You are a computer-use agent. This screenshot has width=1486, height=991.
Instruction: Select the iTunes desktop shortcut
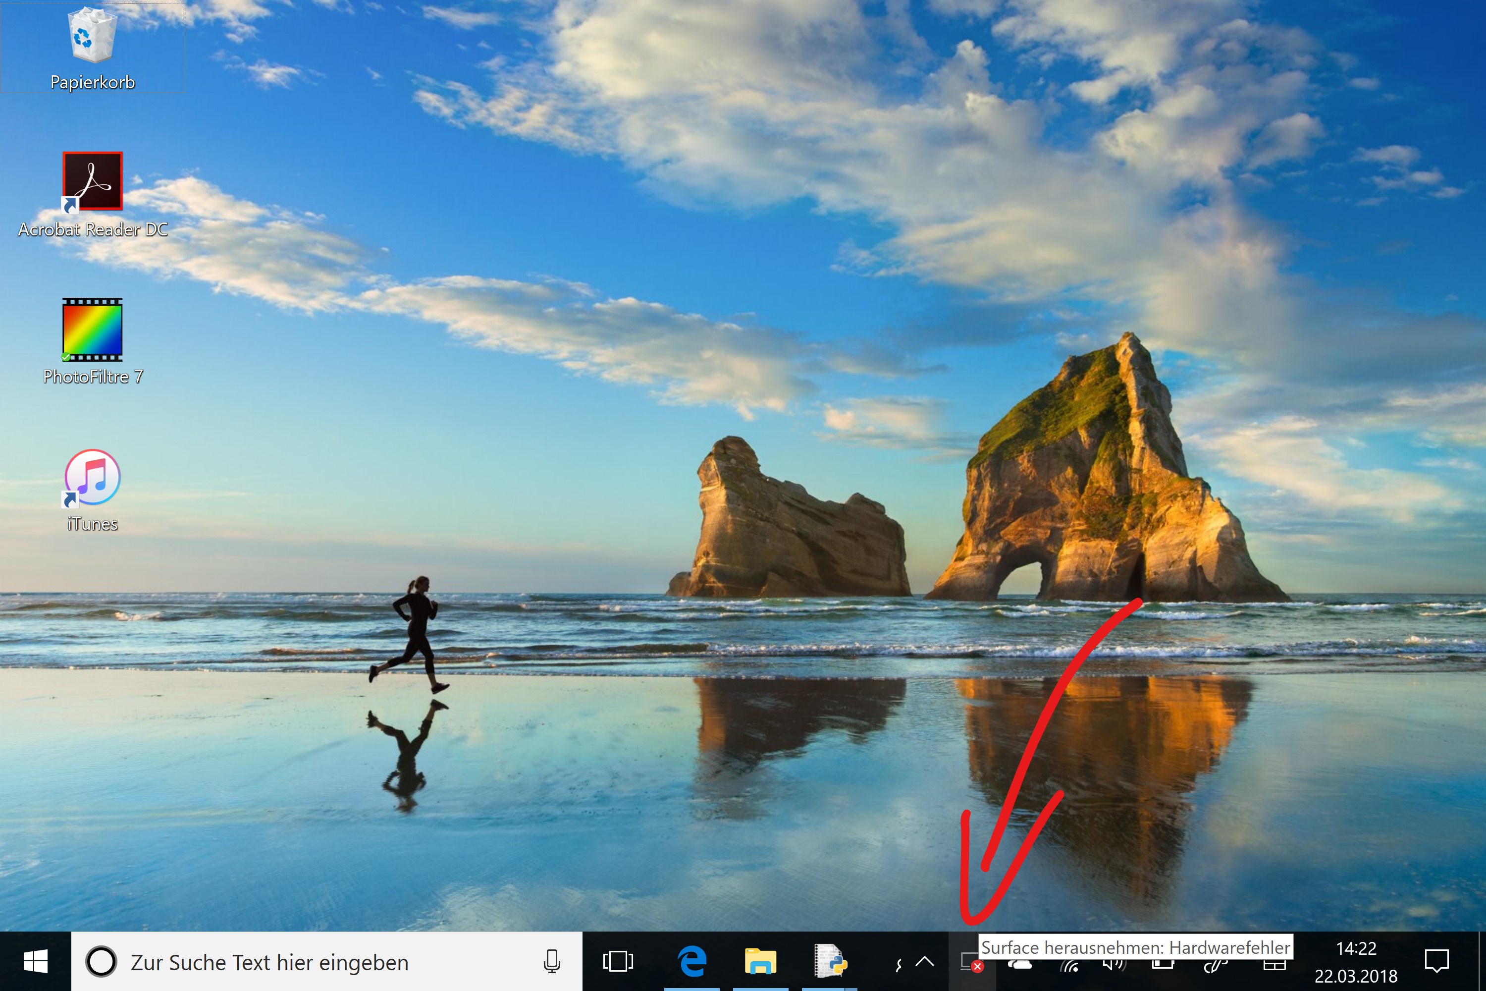[92, 491]
